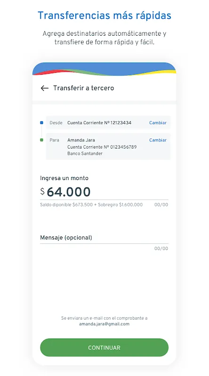The height and width of the screenshot is (376, 209).
Task: Click the message field character counter
Action: (161, 249)
